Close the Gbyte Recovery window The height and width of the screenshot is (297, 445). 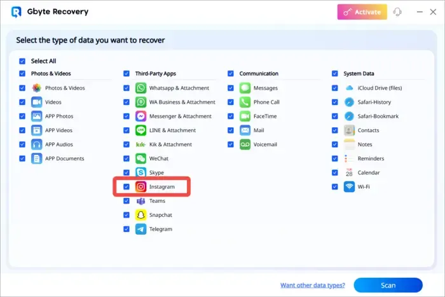[433, 12]
